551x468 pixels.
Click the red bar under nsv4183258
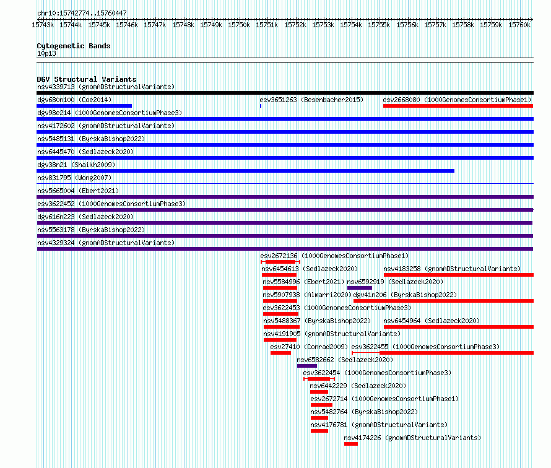pos(459,275)
